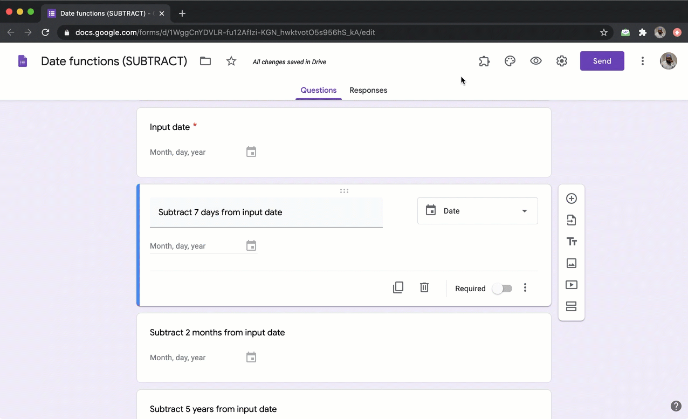688x419 pixels.
Task: Click the Import questions icon
Action: coord(572,220)
